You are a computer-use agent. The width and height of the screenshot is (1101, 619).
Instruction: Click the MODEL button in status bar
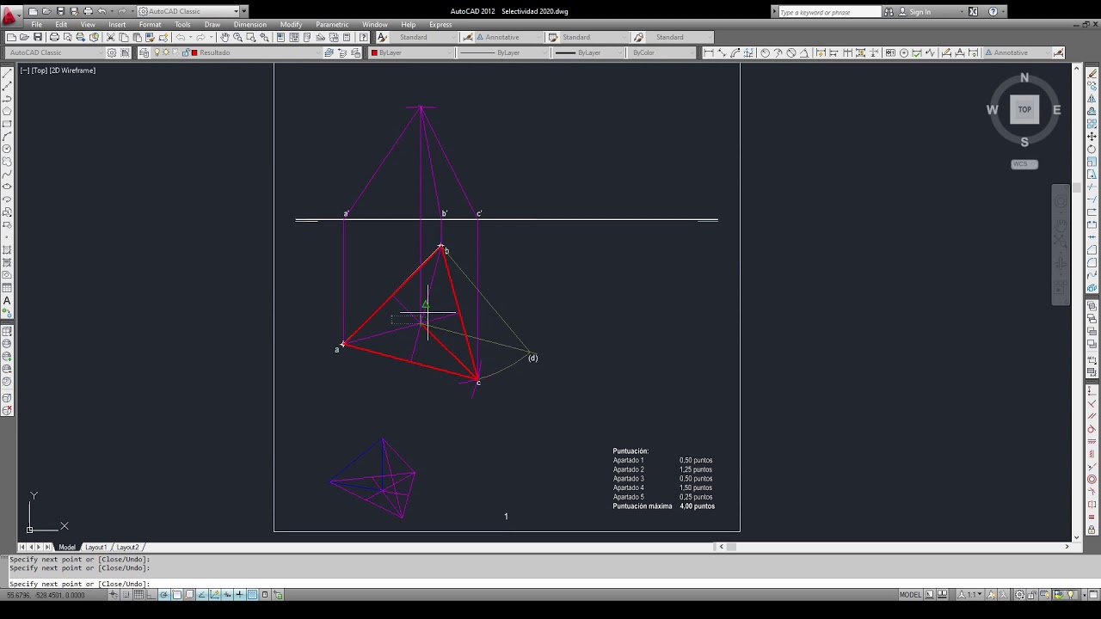coord(910,595)
